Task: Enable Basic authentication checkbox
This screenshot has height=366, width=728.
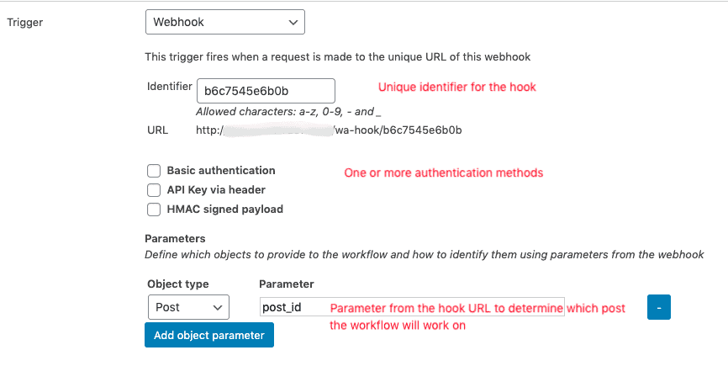Action: (154, 171)
